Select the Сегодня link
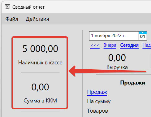Screen dimensions: 151x117 pos(129,45)
